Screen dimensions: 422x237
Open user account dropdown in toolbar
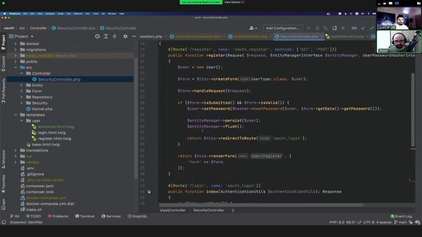(x=253, y=28)
